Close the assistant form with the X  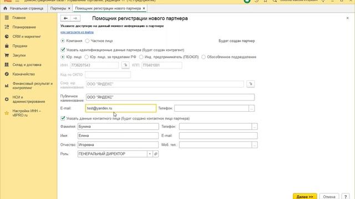coord(348,18)
